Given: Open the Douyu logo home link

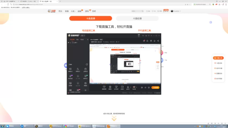Looking at the screenshot, I should point(52,11).
